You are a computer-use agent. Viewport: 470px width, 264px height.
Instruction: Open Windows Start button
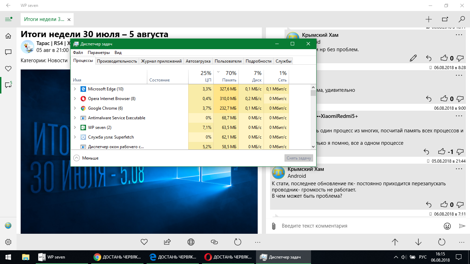click(8, 257)
